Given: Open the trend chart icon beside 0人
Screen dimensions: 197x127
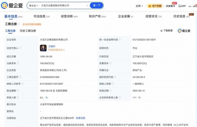Looking at the screenshot, I should point(47,97).
